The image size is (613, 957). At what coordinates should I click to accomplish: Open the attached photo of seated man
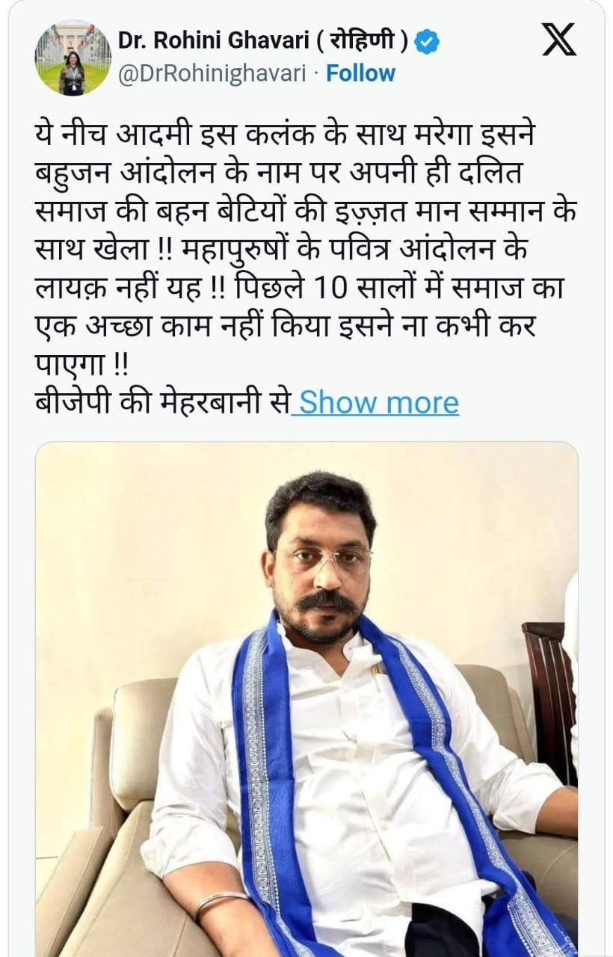[306, 698]
